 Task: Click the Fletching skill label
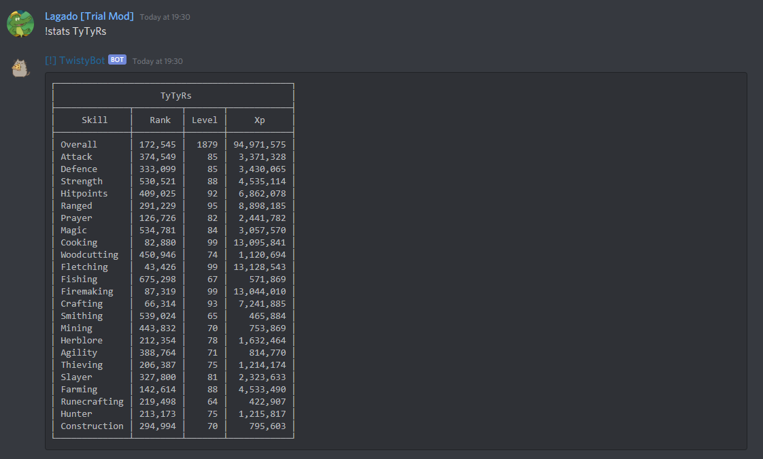pyautogui.click(x=84, y=267)
